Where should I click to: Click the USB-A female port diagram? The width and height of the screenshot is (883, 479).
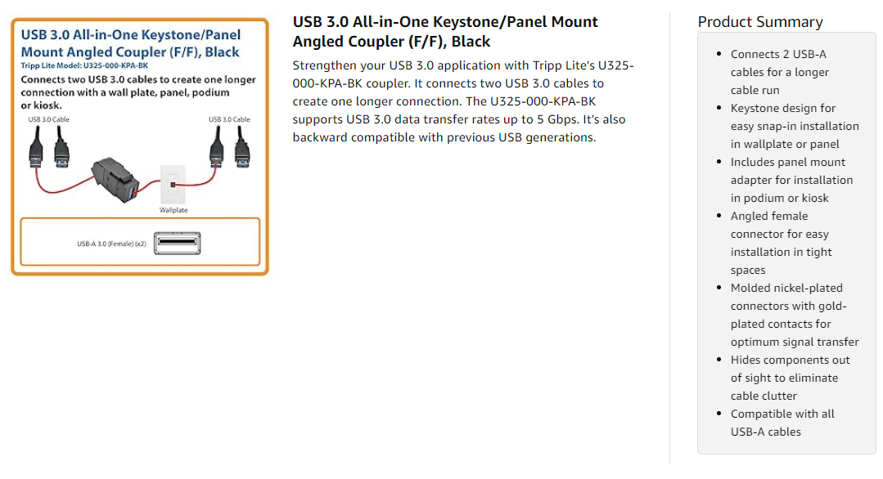177,243
